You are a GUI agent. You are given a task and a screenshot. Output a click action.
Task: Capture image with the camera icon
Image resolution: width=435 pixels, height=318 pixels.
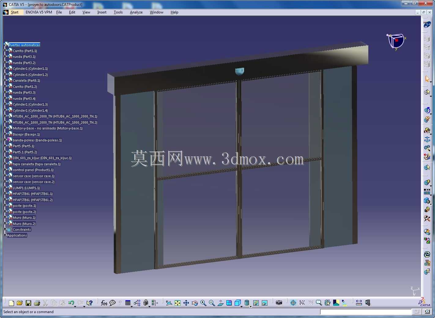279,303
